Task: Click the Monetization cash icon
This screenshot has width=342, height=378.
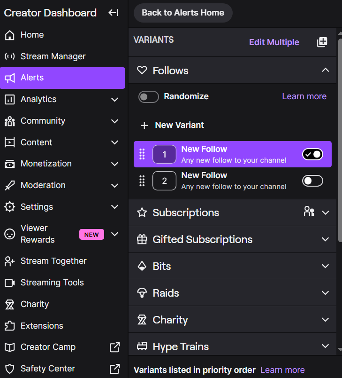Action: (10, 164)
